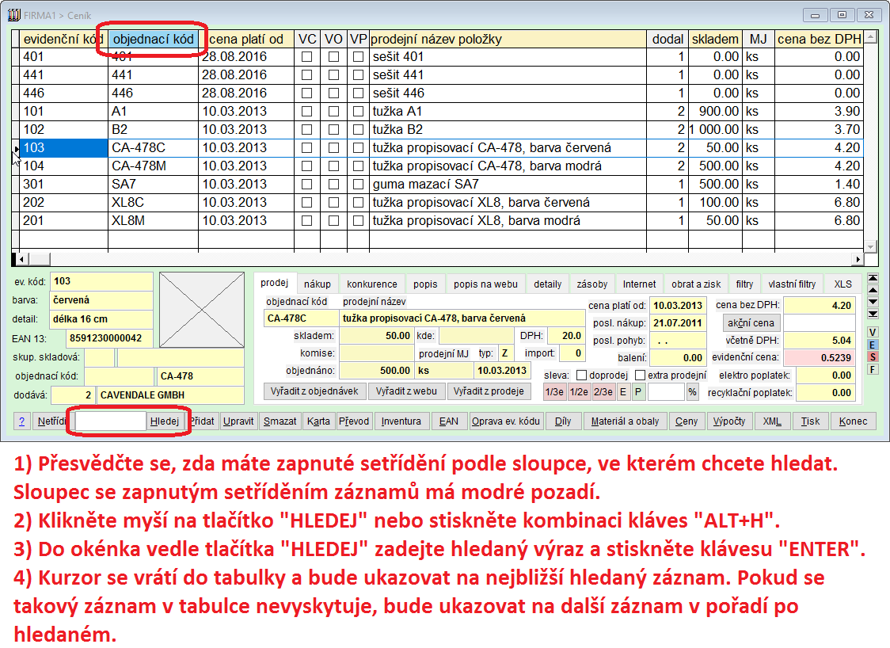Click the Inventura button

401,421
